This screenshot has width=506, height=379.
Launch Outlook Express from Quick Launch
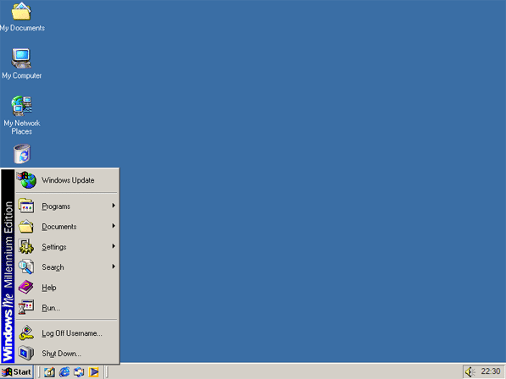[x=79, y=372]
